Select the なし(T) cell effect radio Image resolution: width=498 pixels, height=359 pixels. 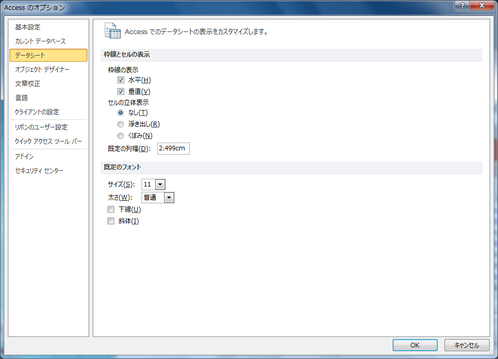(121, 113)
